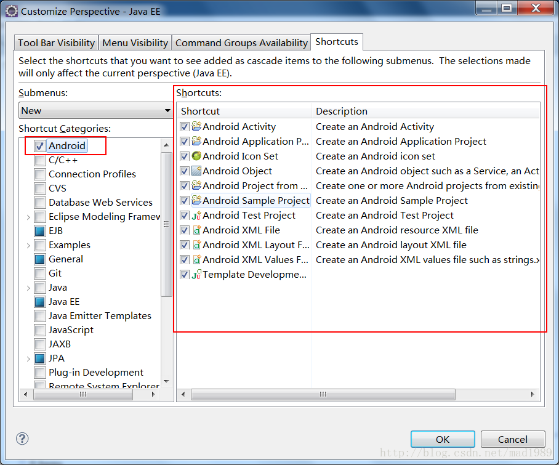The image size is (559, 465).
Task: Click the Android Project from existing icon
Action: click(x=196, y=185)
